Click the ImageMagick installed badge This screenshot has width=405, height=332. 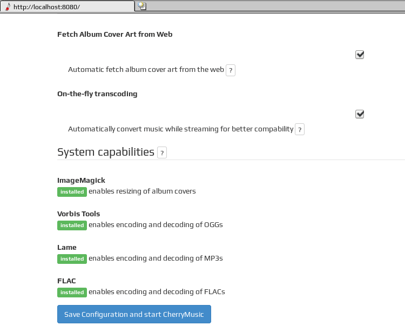(72, 192)
